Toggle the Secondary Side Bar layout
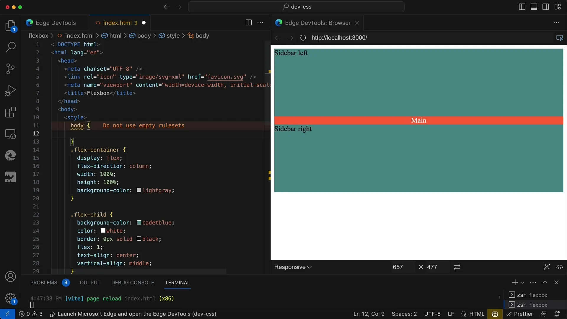 tap(546, 7)
